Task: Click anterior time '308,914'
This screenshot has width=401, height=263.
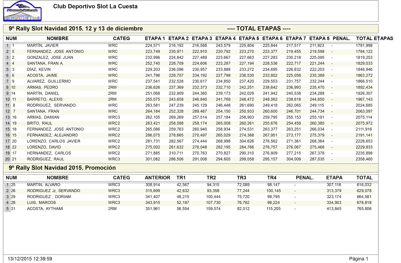Action: pos(153,185)
